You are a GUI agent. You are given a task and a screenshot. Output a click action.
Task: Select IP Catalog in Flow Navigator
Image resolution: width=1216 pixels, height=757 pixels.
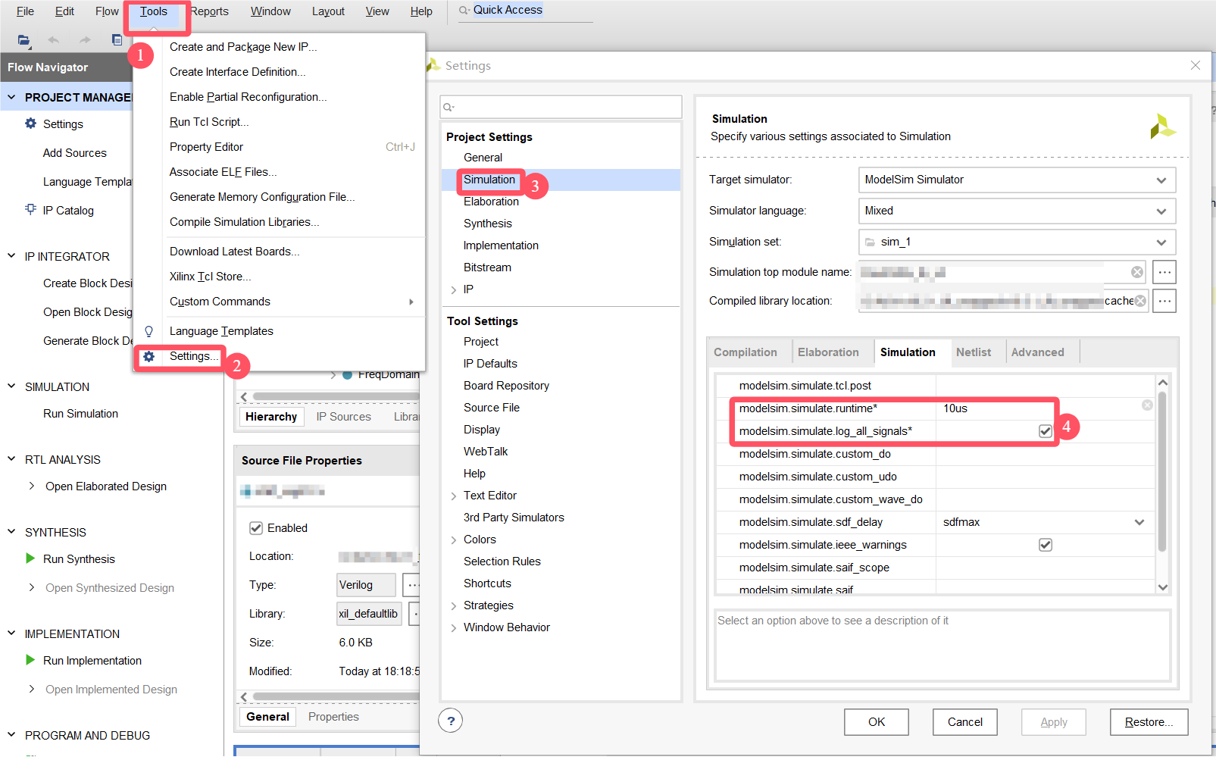click(67, 210)
